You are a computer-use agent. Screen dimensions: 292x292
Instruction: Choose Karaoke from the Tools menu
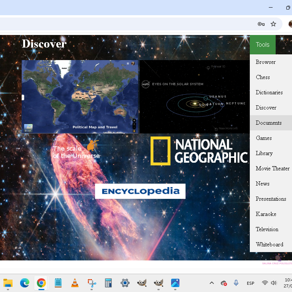(266, 214)
